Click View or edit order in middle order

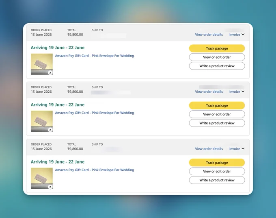point(217,114)
